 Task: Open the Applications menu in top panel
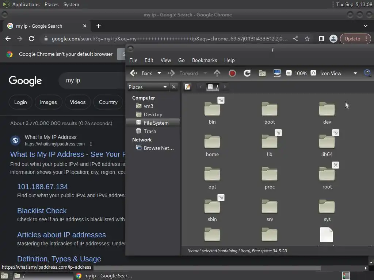coord(26,4)
